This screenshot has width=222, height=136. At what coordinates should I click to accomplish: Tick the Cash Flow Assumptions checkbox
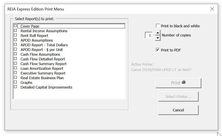[15, 54]
